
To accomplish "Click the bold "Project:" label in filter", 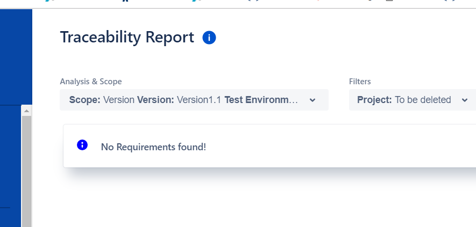I will (x=374, y=100).
